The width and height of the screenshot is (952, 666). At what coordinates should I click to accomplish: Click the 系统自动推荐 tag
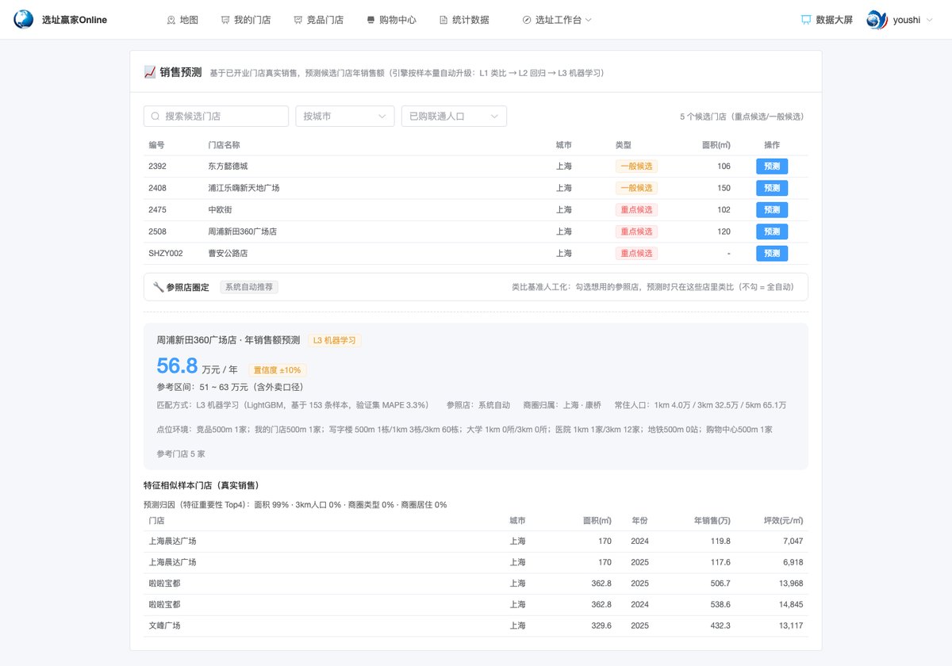(x=249, y=287)
